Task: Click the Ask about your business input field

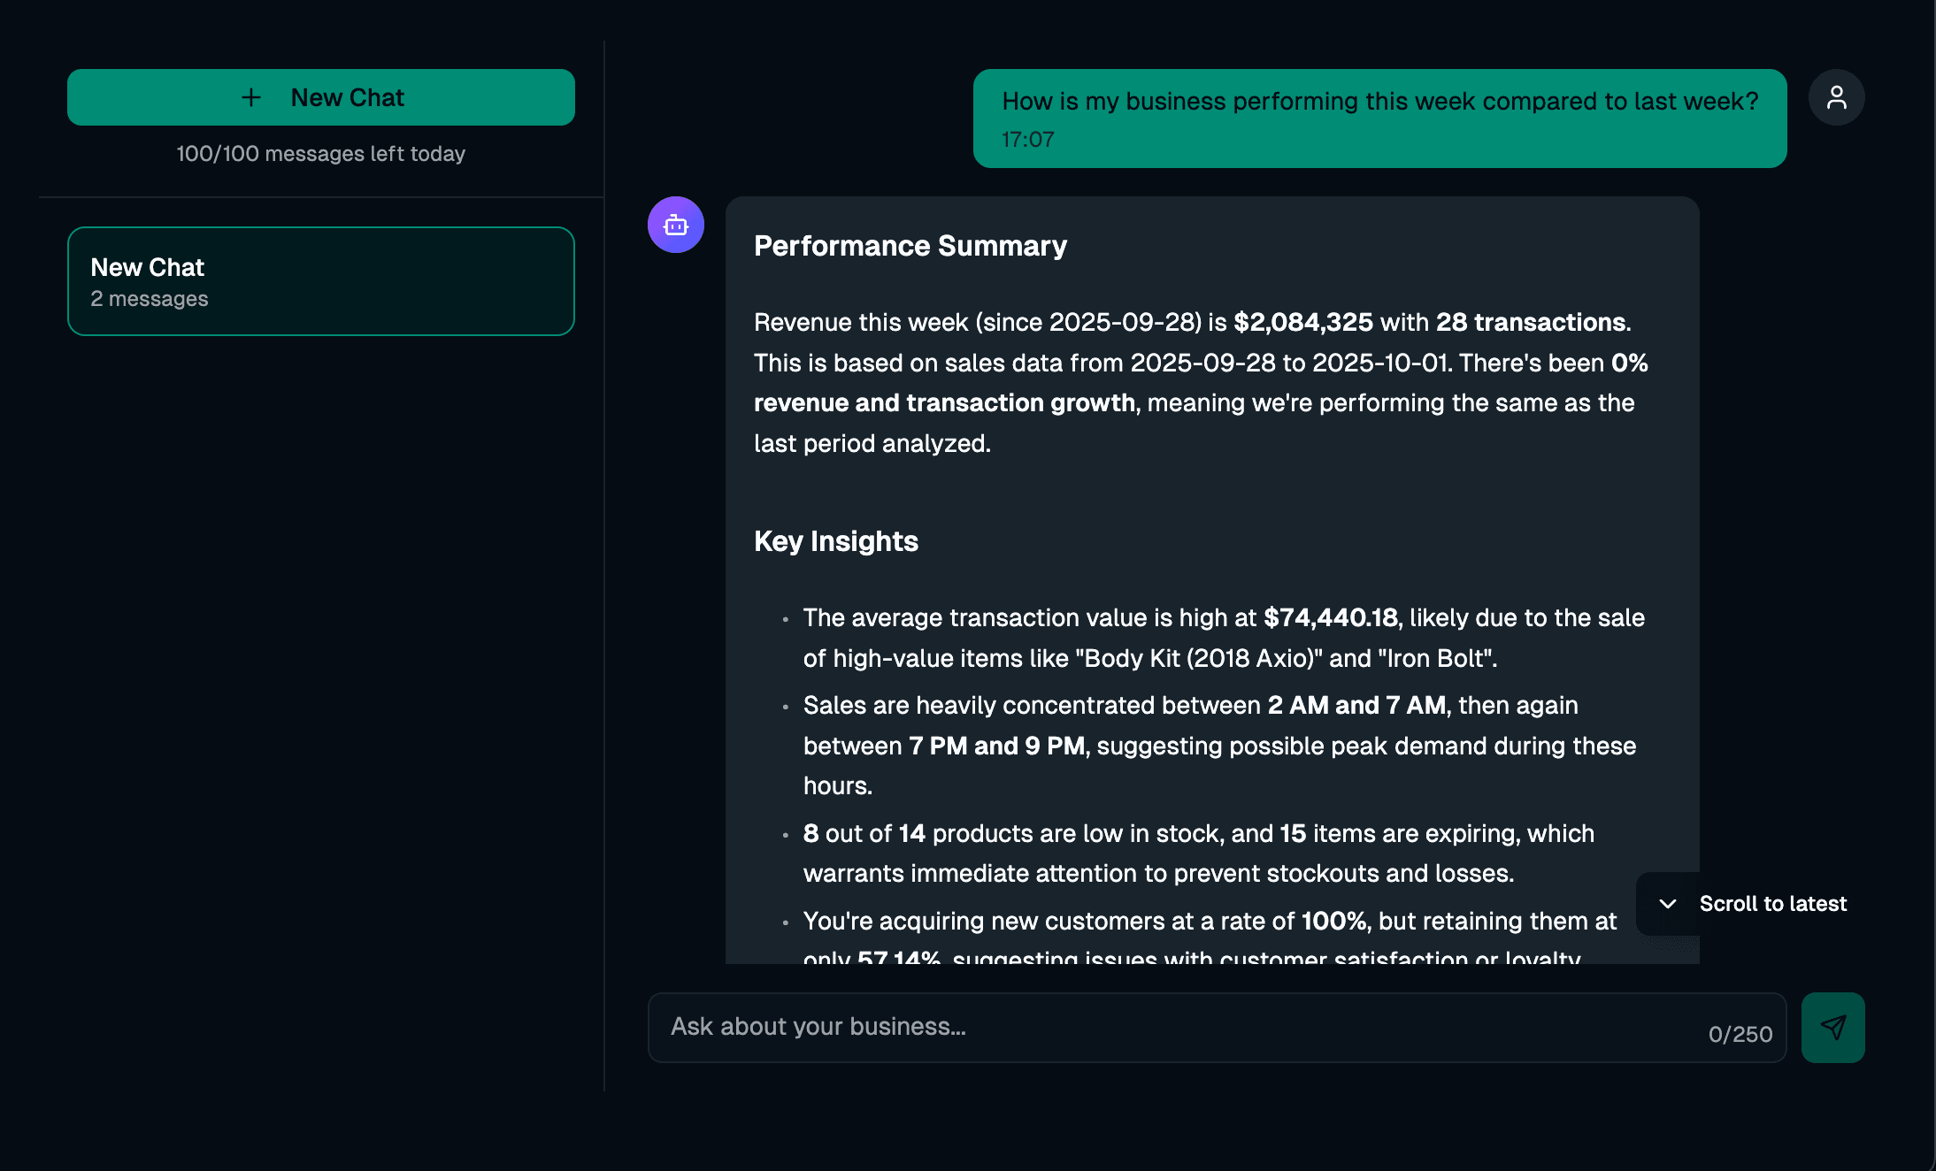Action: 1150,1028
